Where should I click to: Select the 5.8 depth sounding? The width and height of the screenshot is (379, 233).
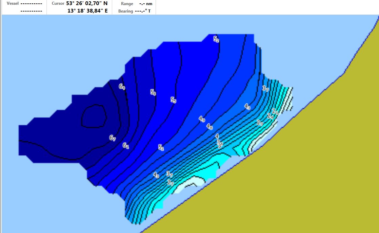(153, 92)
